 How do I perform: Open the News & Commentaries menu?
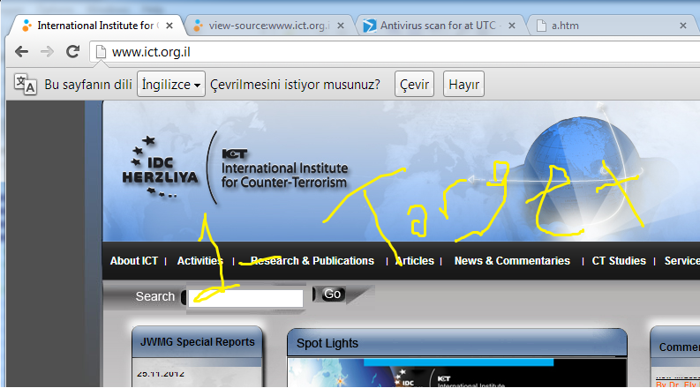(512, 261)
